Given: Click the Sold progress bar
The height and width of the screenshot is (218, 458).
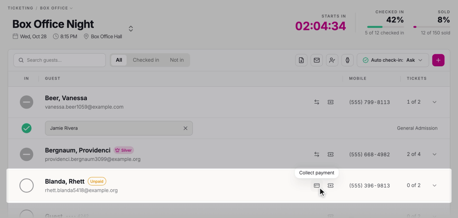Looking at the screenshot, I should point(432,27).
